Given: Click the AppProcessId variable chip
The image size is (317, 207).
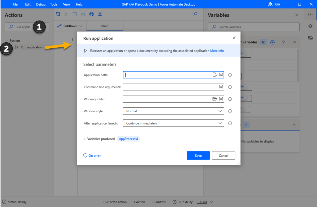Looking at the screenshot, I should [128, 139].
